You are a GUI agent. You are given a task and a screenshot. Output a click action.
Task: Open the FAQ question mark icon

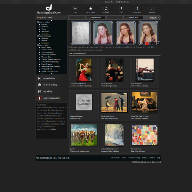tap(121, 9)
